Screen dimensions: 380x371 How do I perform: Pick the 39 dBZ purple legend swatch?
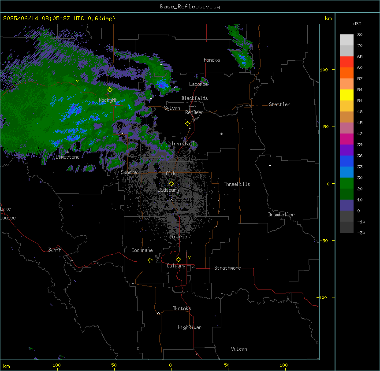(x=346, y=150)
